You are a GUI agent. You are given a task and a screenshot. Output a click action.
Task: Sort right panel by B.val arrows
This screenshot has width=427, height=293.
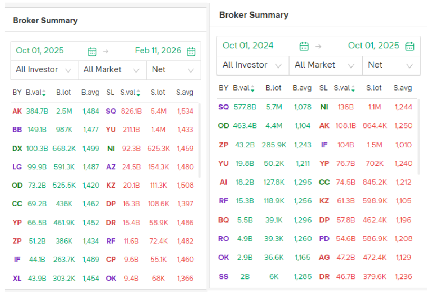[x=253, y=88]
